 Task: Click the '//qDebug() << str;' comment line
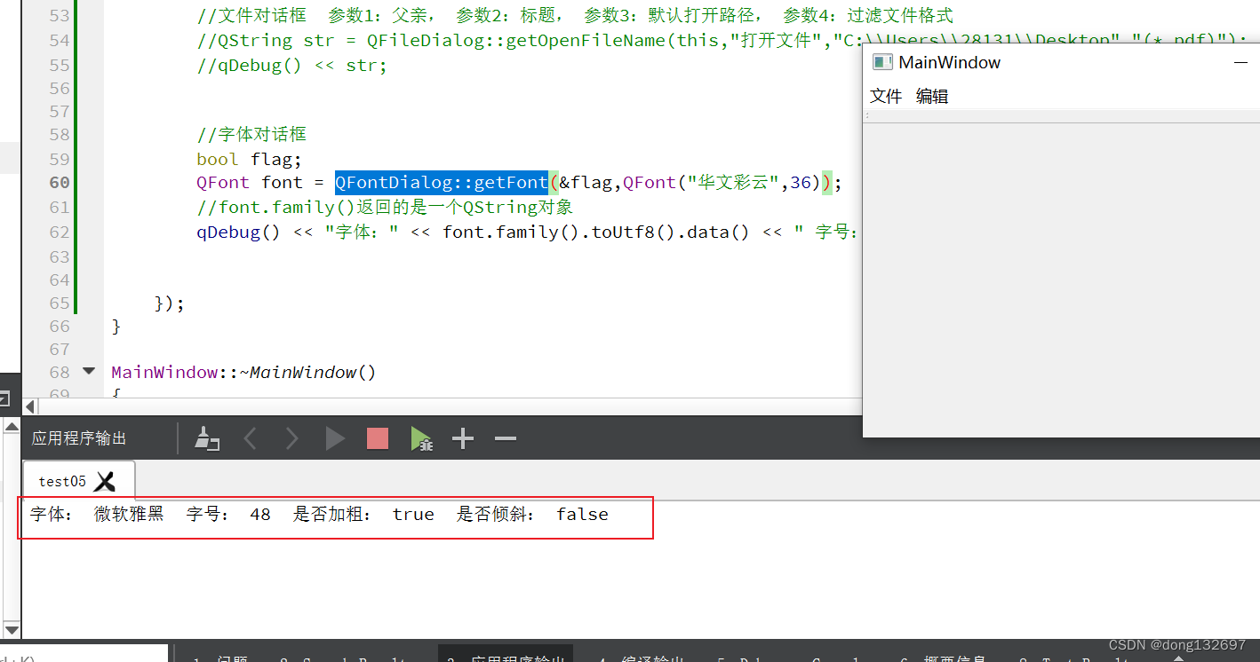[292, 65]
